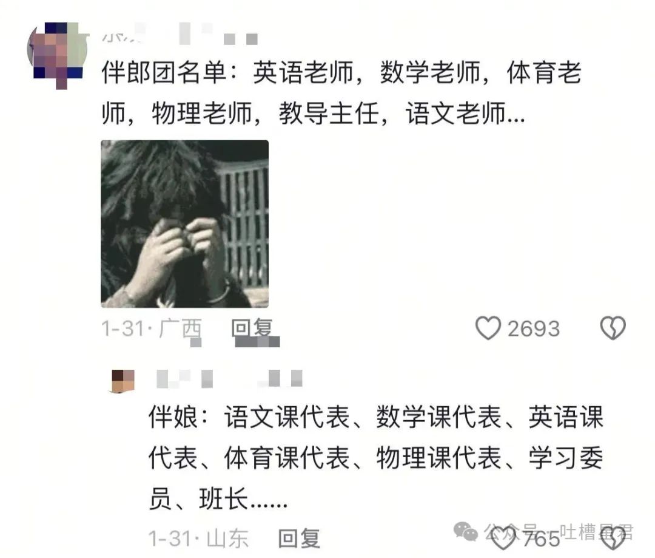
Task: Open the crying meme image in comment
Action: click(x=184, y=224)
